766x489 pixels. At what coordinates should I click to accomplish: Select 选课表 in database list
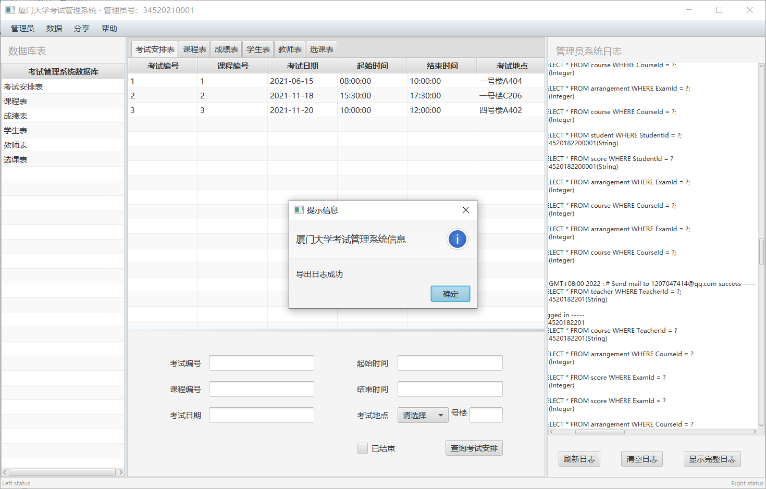63,159
